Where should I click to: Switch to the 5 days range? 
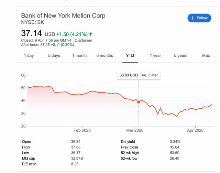(x=54, y=55)
